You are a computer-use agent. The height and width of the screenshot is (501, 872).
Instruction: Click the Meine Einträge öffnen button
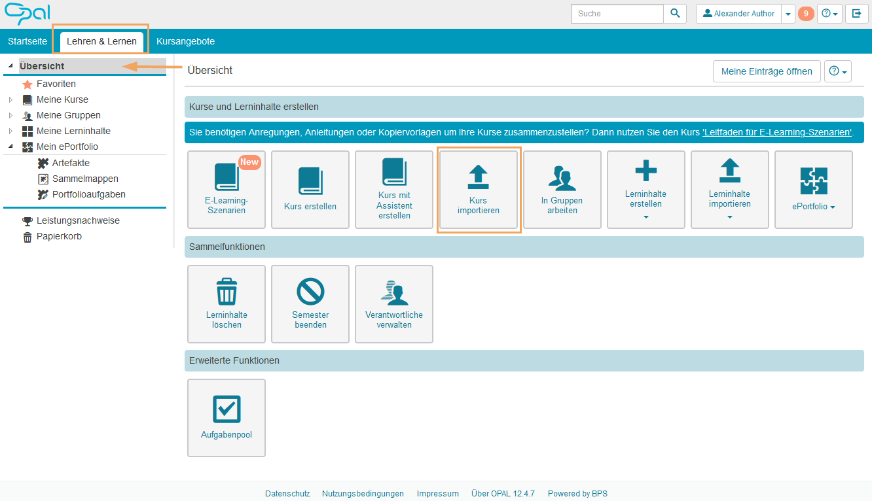coord(767,71)
